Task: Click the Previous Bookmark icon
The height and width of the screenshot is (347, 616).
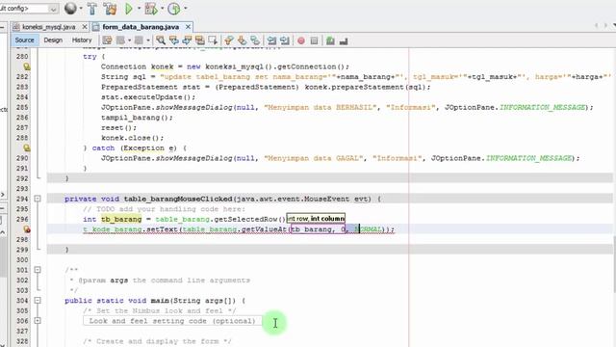Action: pyautogui.click(x=229, y=40)
